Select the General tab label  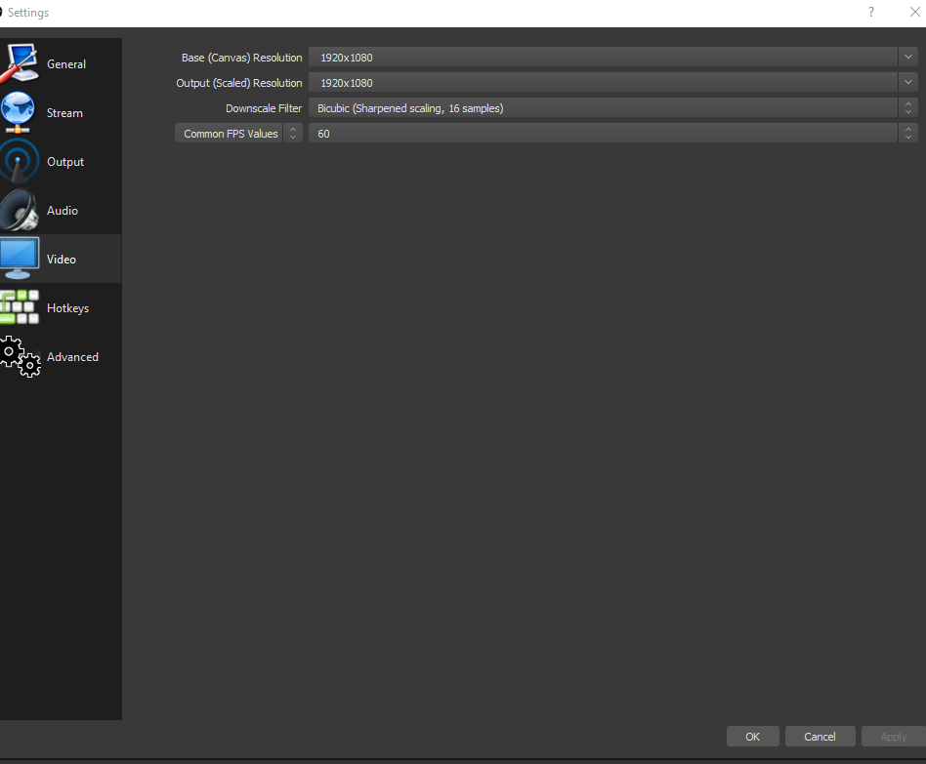(x=66, y=64)
